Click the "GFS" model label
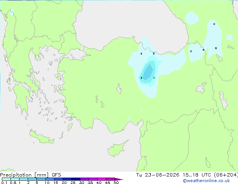The image size is (238, 184). 56,175
